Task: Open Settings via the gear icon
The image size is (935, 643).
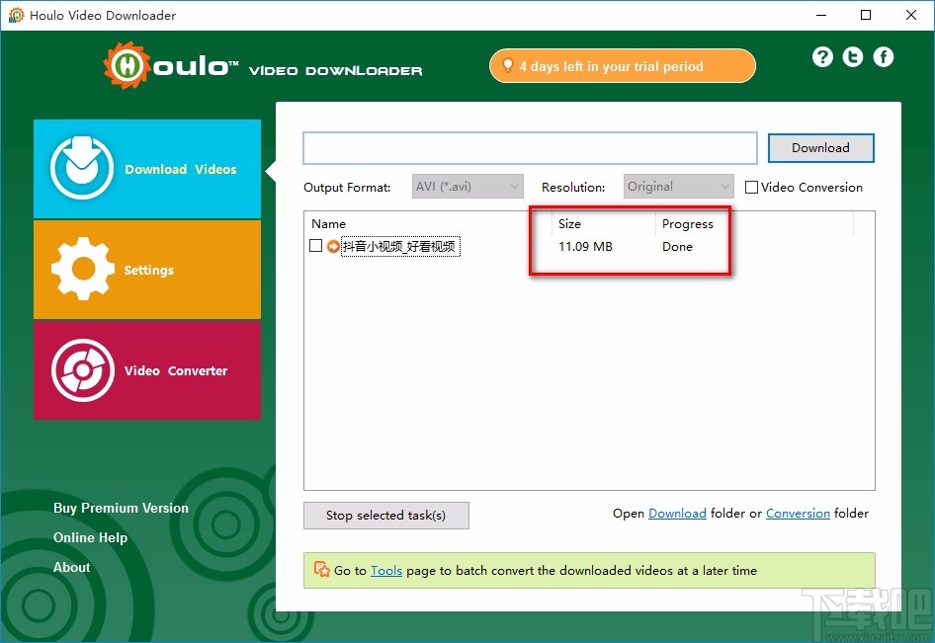Action: coord(81,269)
